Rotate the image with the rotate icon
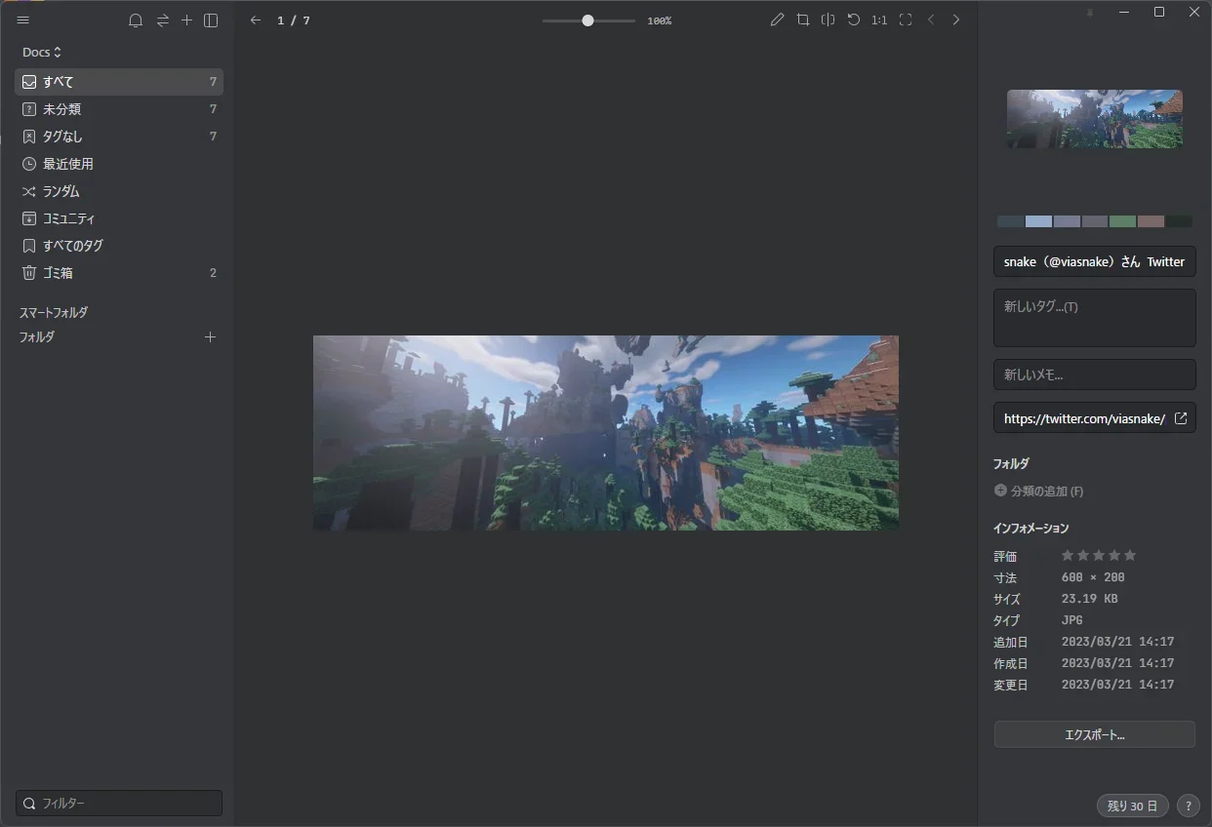This screenshot has height=827, width=1212. click(x=853, y=20)
